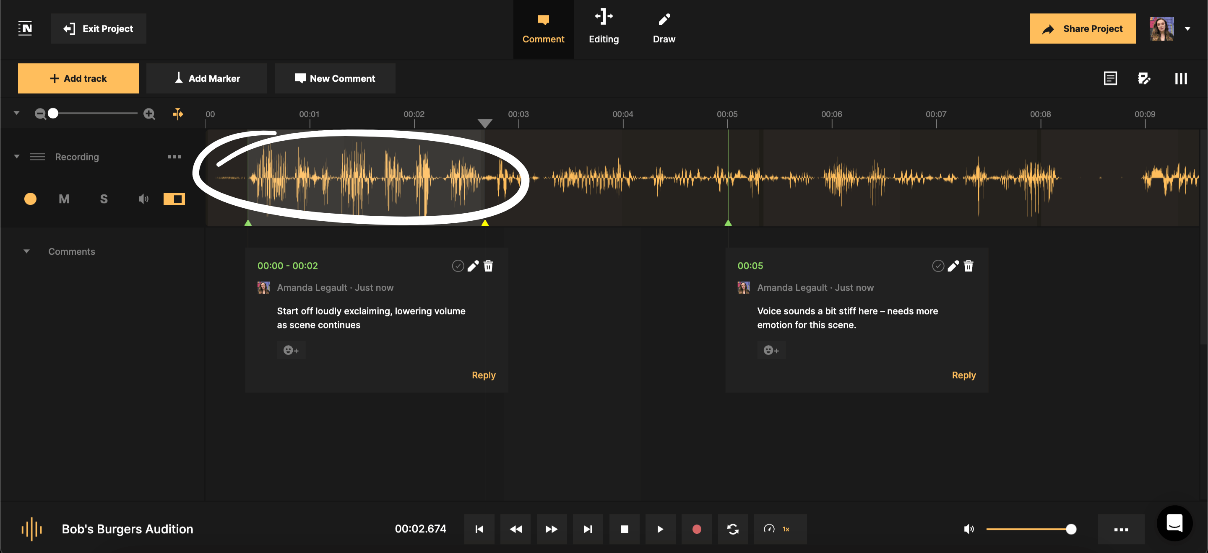Click the green marker at 00:05 on timeline
Image resolution: width=1208 pixels, height=553 pixels.
pyautogui.click(x=728, y=223)
